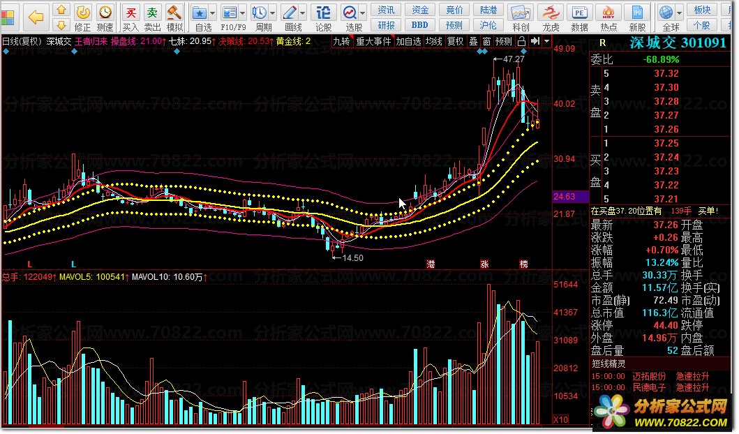This screenshot has width=739, height=434.
Task: Click the 研报 button
Action: (x=386, y=24)
